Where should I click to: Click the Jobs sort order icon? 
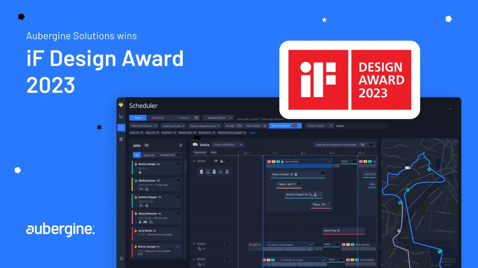[x=180, y=145]
